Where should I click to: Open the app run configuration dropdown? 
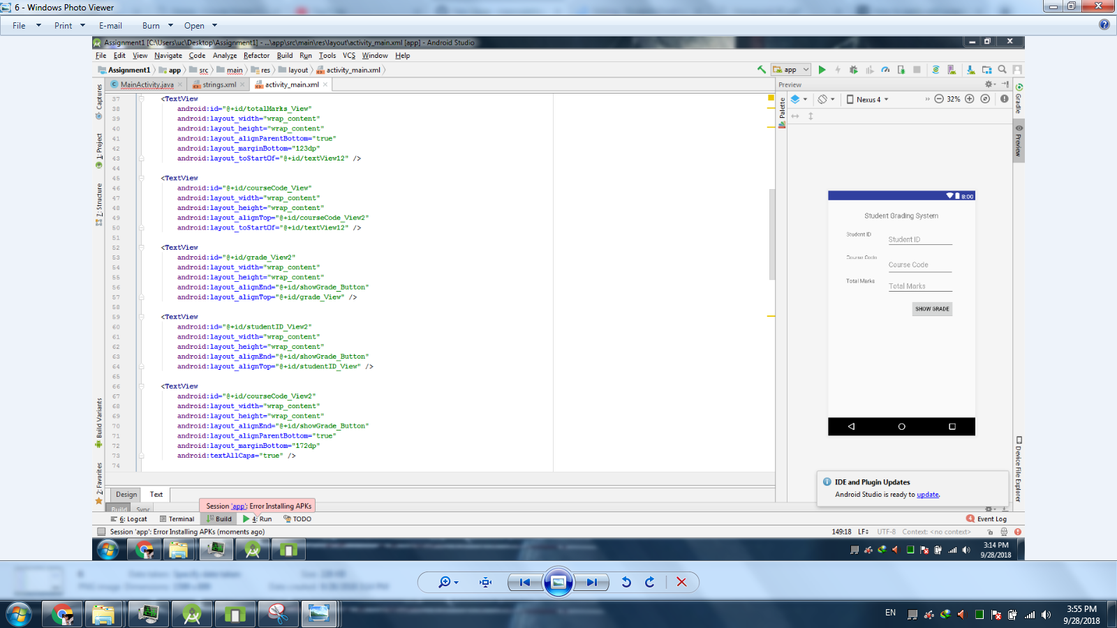click(791, 70)
